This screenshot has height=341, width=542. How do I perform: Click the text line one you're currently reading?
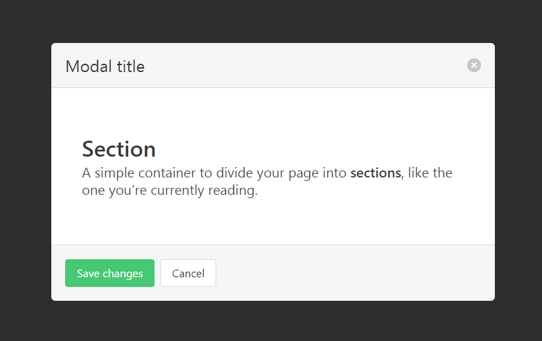pos(170,191)
